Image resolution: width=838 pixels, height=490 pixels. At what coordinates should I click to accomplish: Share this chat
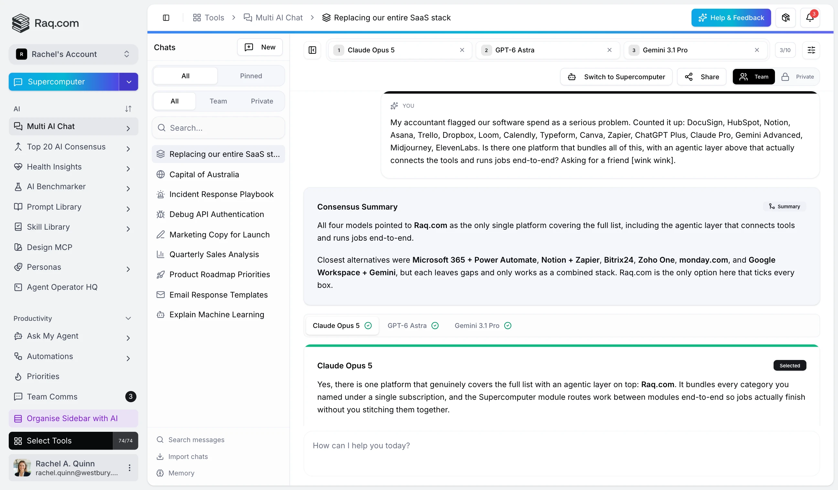point(702,77)
